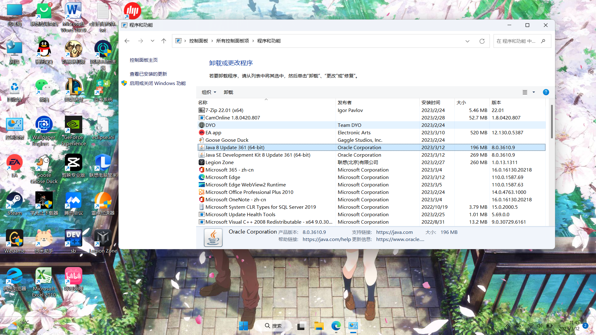Sort list by 安装时间 column header
The height and width of the screenshot is (335, 596).
[431, 102]
